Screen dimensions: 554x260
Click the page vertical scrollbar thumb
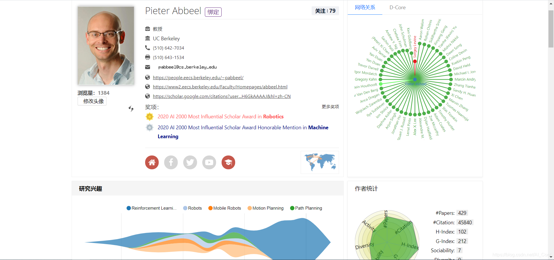(551, 29)
